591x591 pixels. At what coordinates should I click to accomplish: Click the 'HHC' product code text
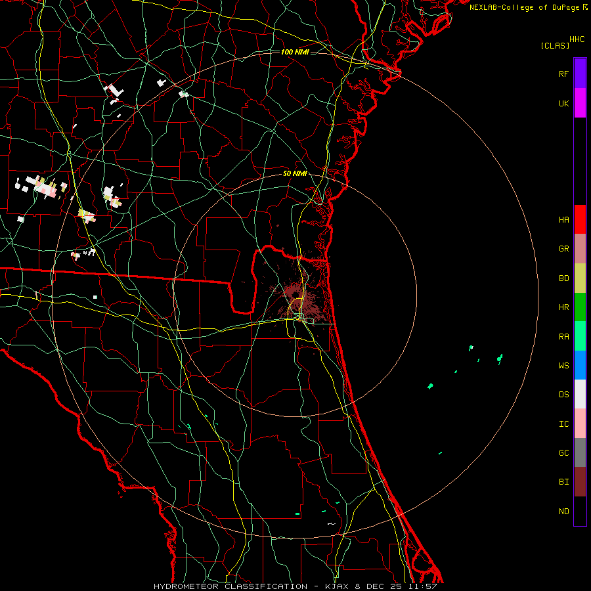577,39
